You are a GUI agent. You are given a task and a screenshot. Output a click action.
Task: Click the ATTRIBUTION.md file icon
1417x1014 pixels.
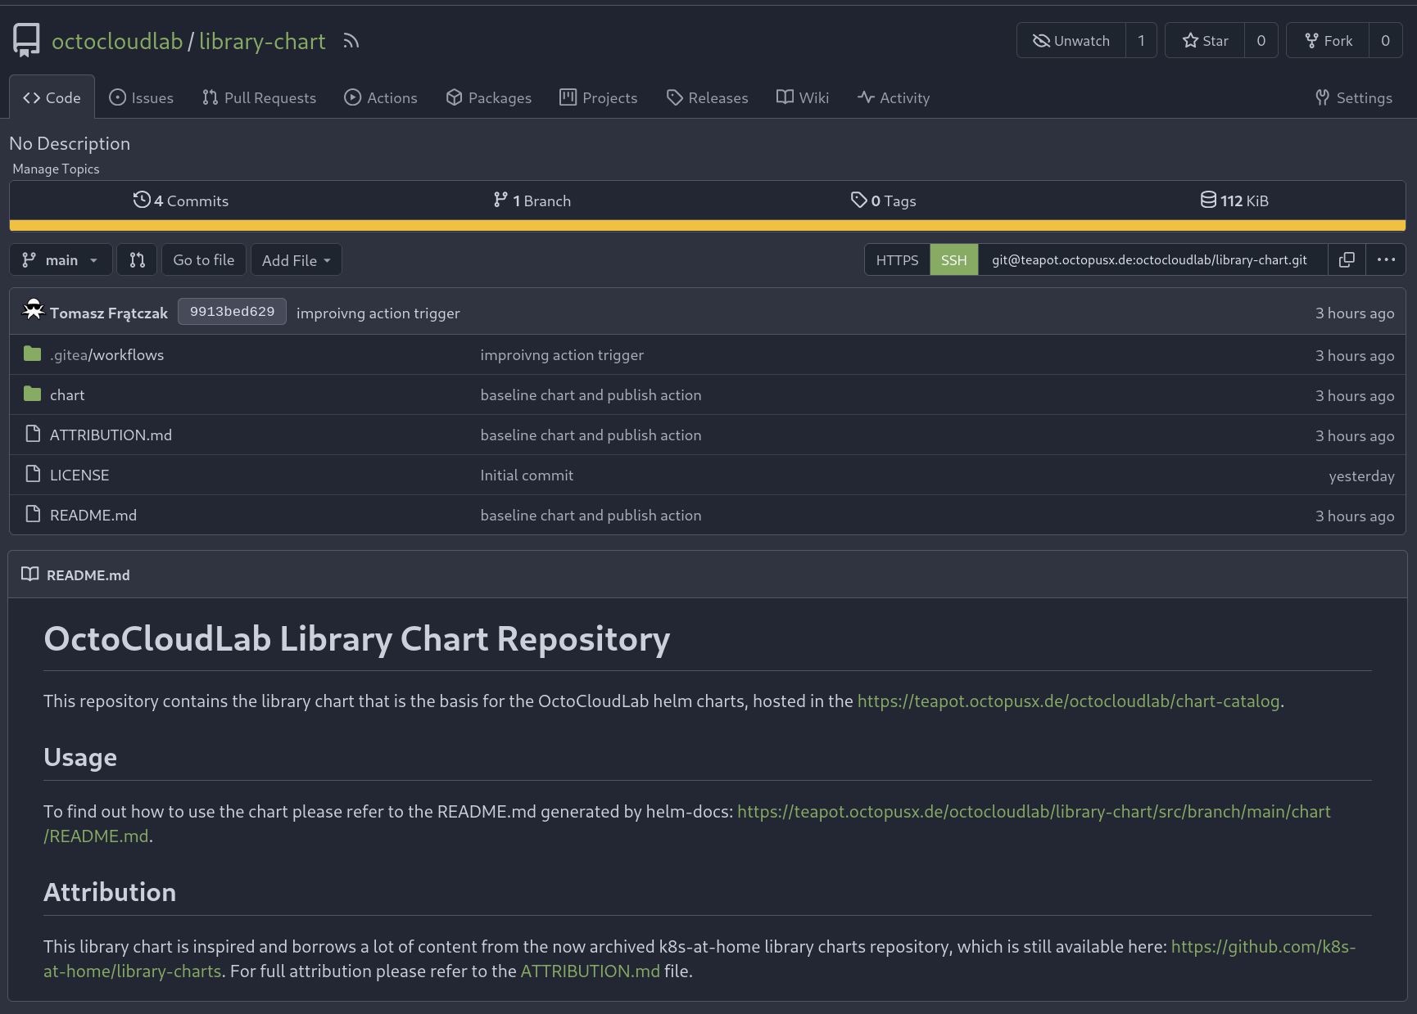coord(33,434)
